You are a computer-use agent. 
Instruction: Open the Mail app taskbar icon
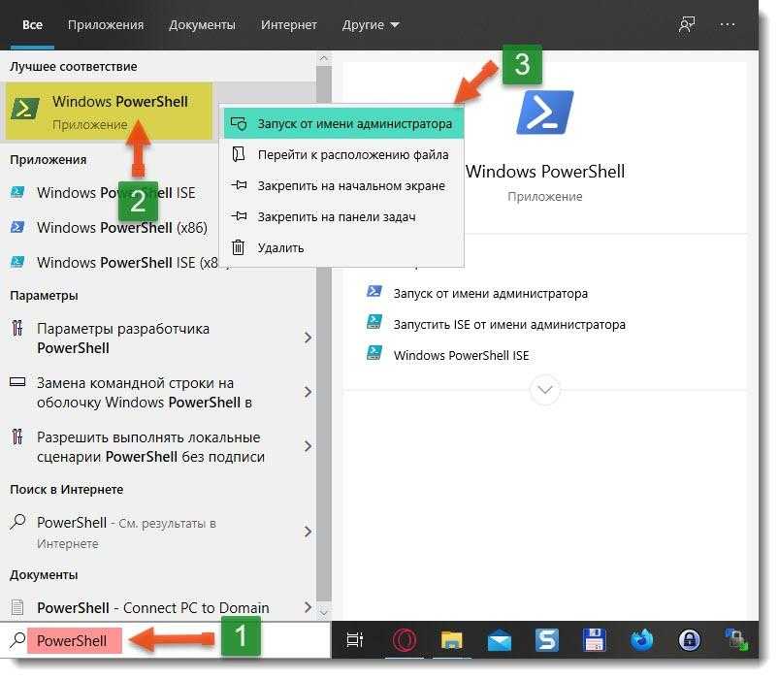[x=500, y=640]
